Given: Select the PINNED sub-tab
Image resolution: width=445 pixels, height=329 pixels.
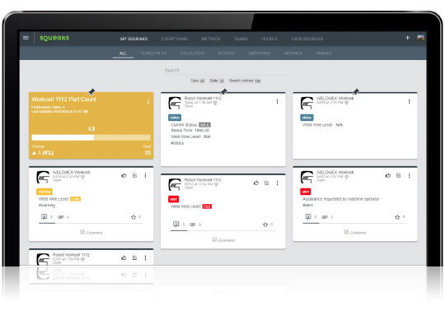Looking at the screenshot, I should coord(324,53).
